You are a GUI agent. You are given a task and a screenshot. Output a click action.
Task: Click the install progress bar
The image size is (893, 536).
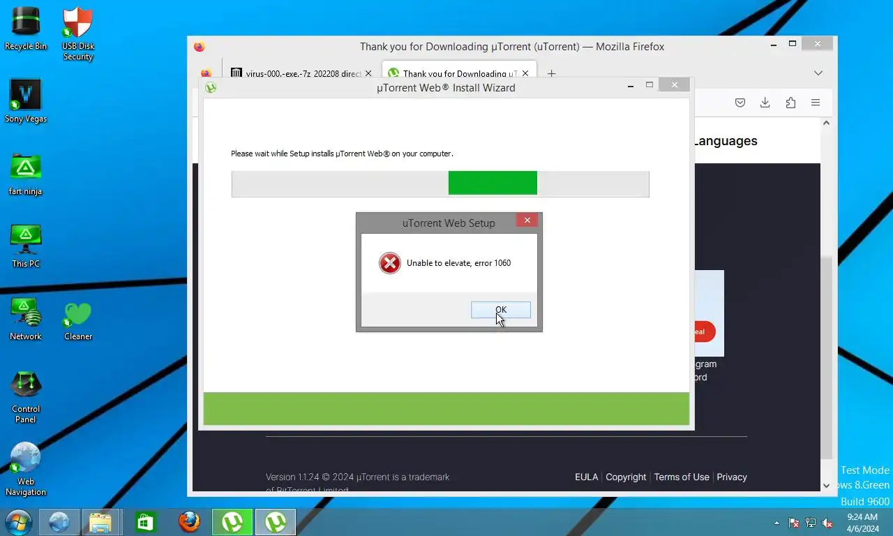[440, 184]
